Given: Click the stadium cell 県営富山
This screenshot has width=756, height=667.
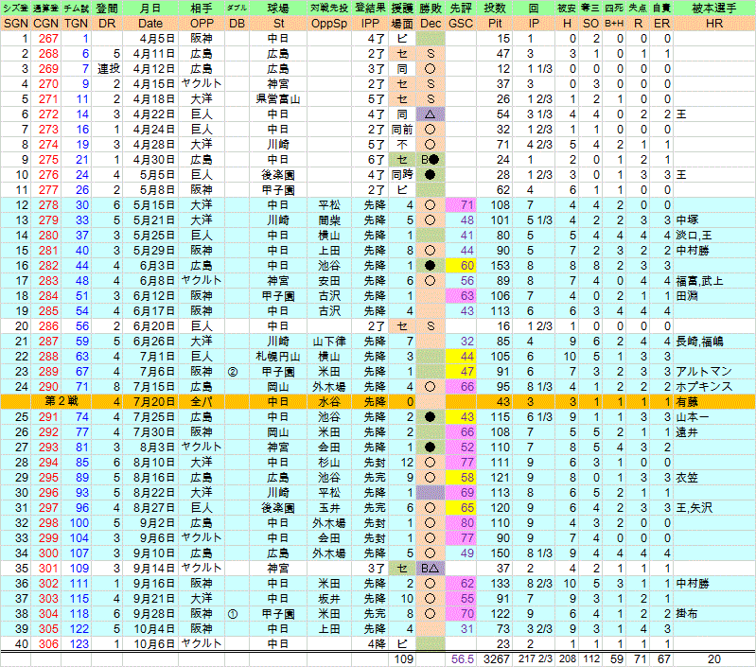Looking at the screenshot, I should pos(278,99).
